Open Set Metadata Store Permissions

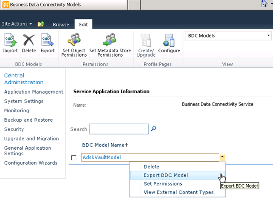pos(110,45)
